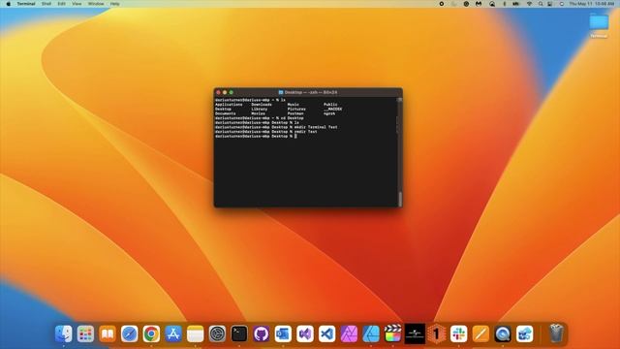Open the Pages app in dock
The width and height of the screenshot is (620, 349).
click(x=480, y=333)
